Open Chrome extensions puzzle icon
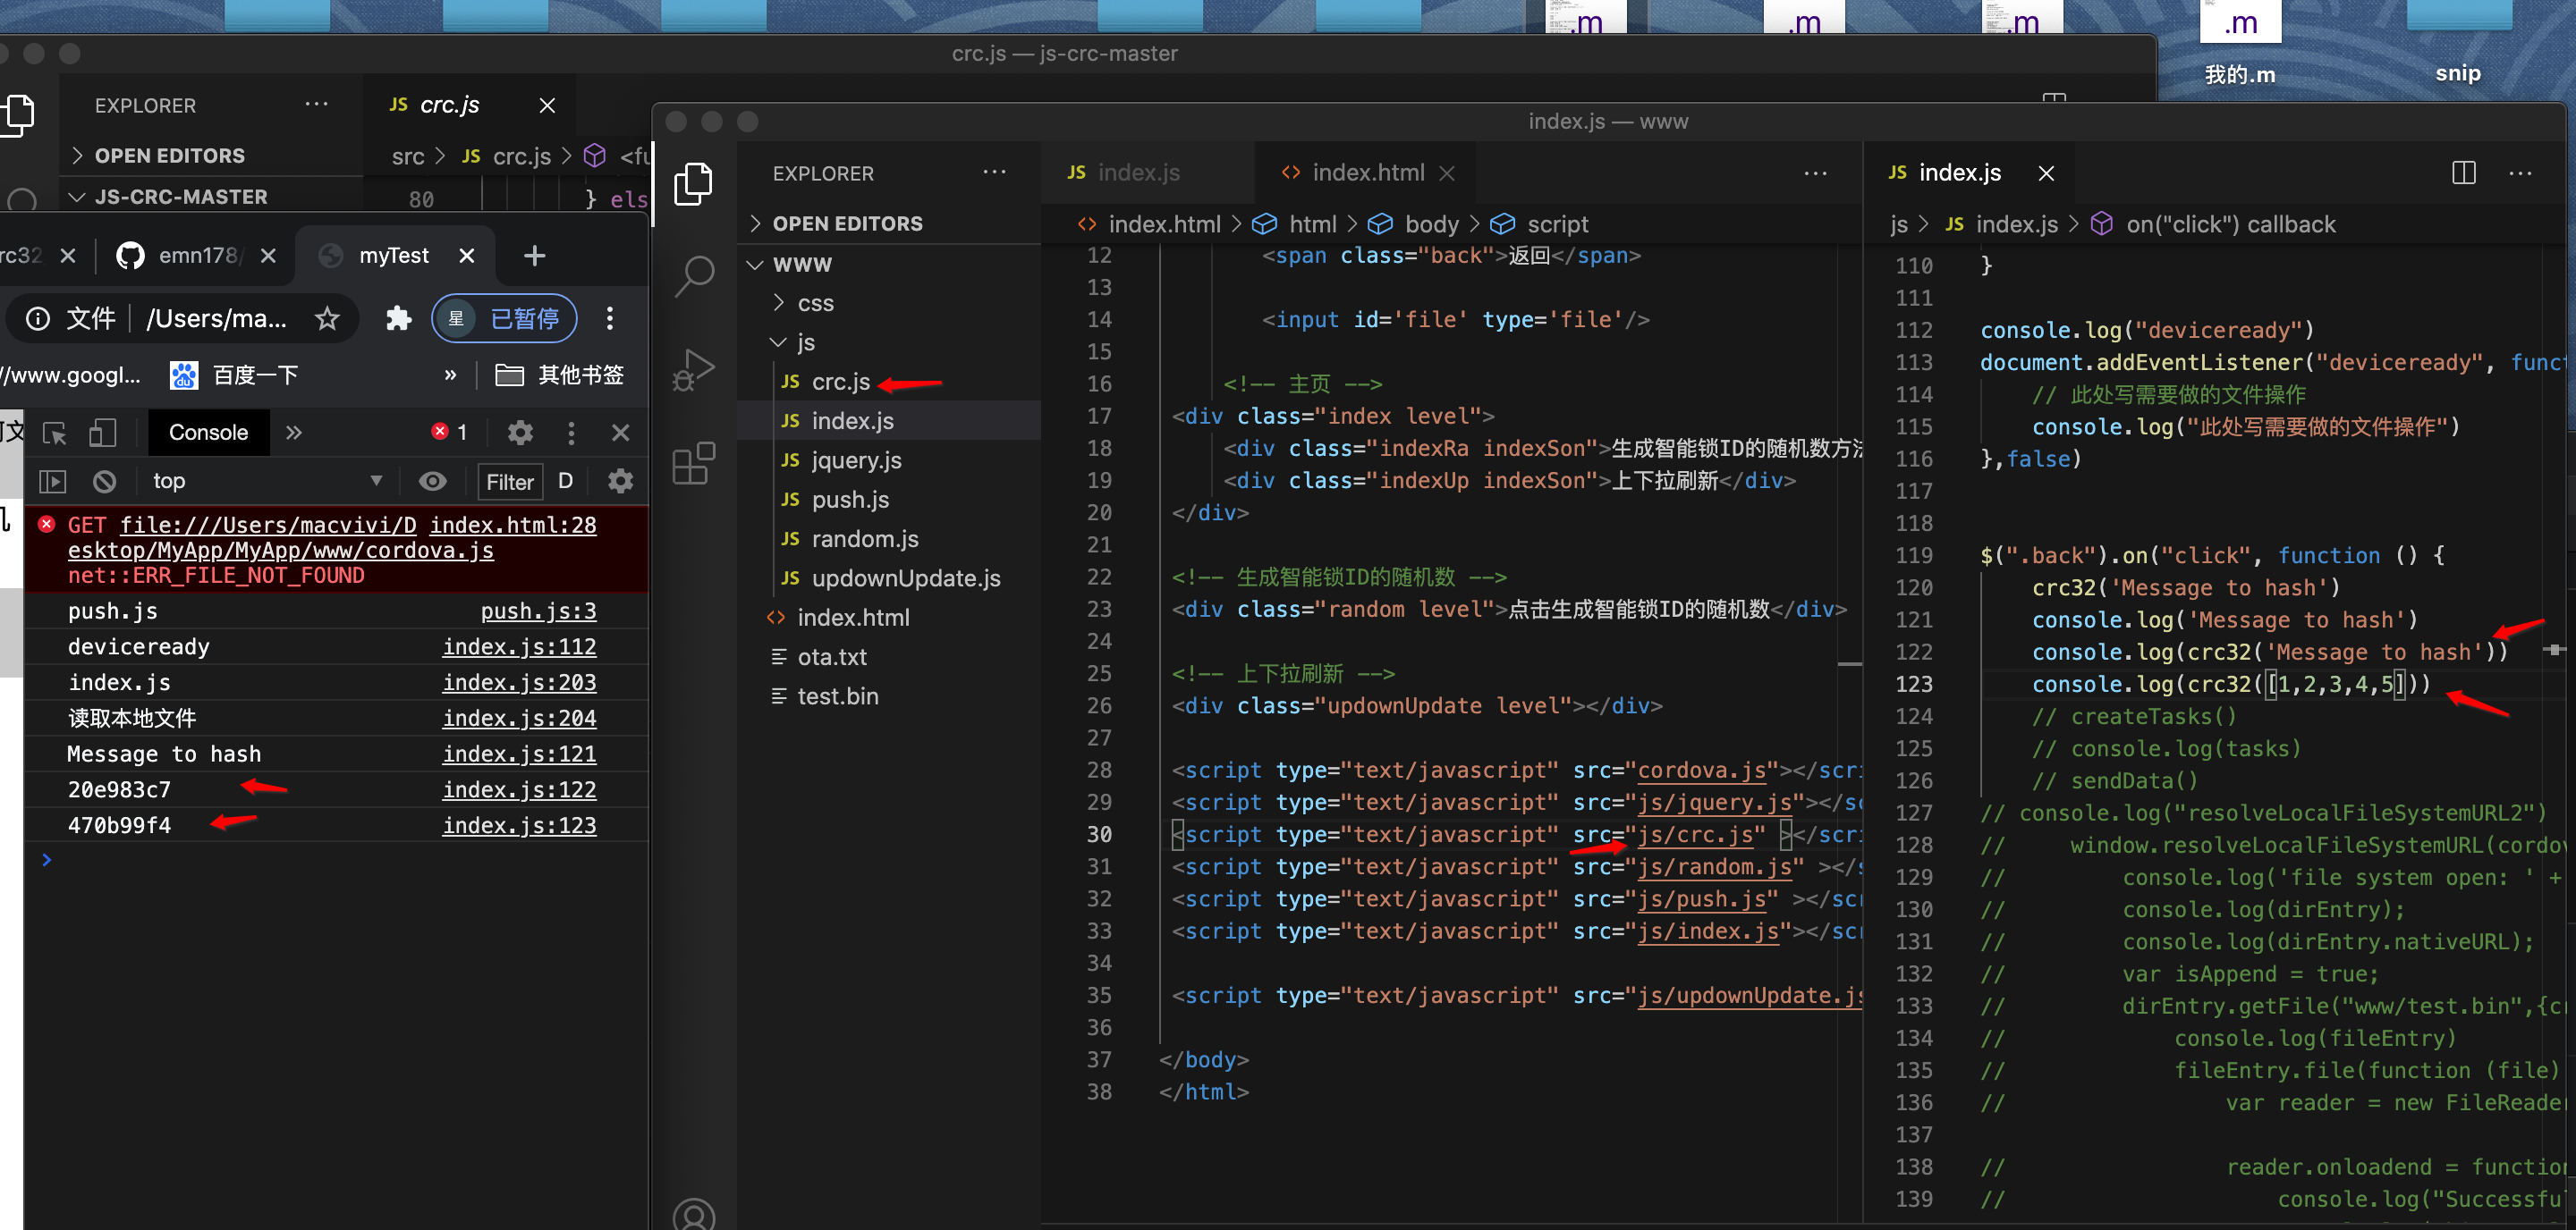The image size is (2576, 1230). tap(398, 319)
